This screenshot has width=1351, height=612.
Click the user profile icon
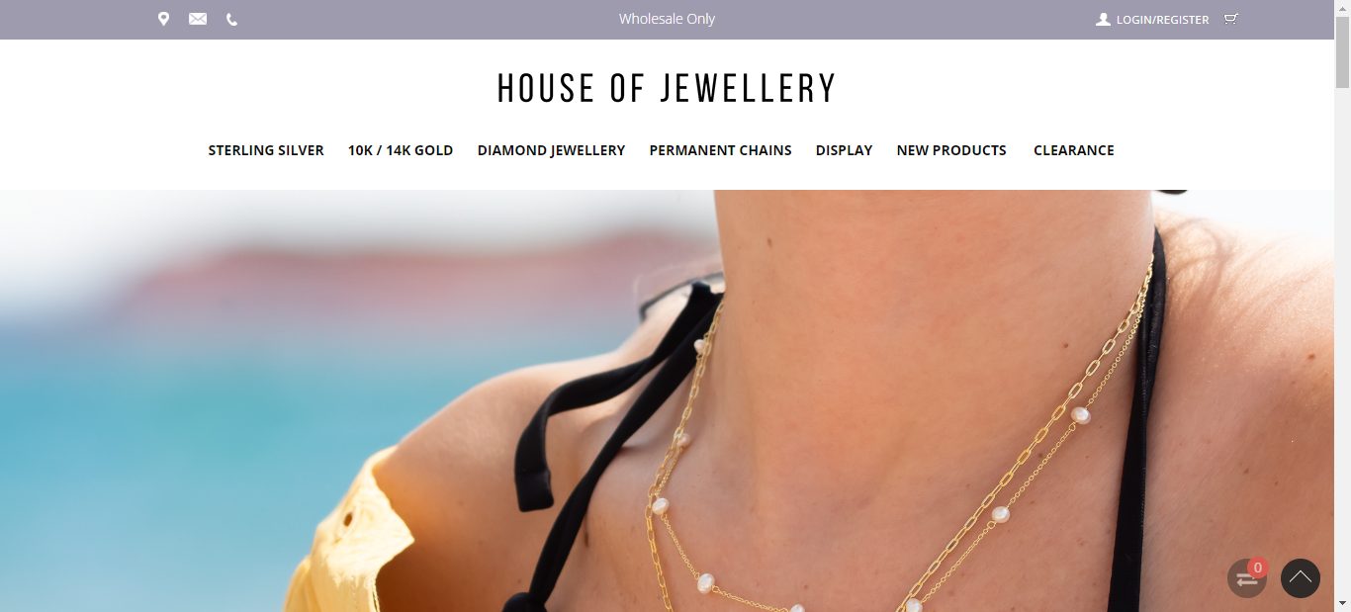tap(1104, 19)
